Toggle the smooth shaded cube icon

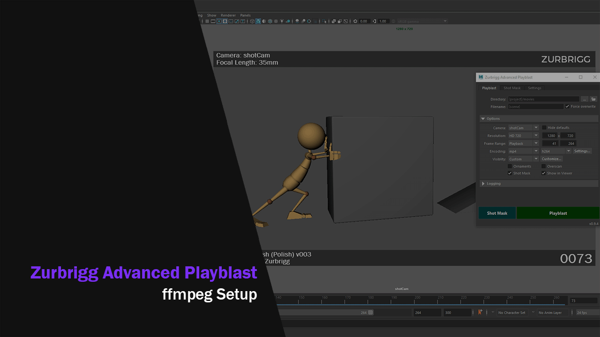pyautogui.click(x=258, y=21)
